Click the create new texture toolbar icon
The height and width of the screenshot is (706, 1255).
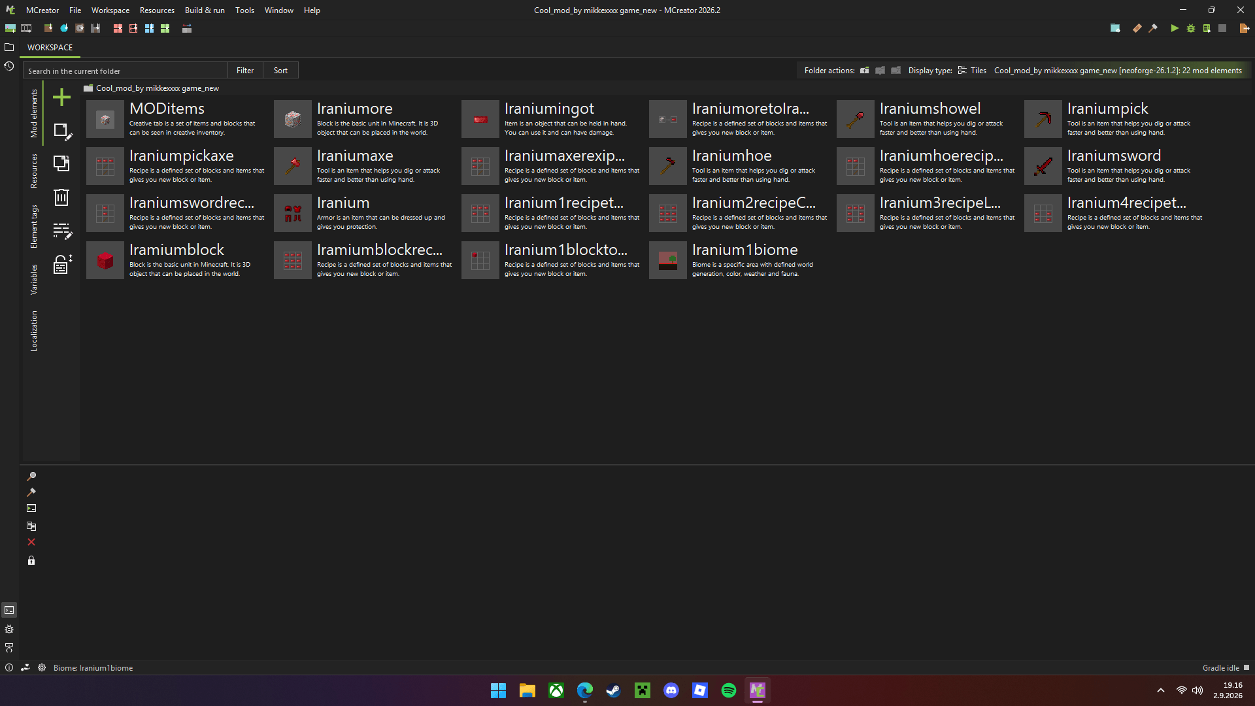point(10,28)
